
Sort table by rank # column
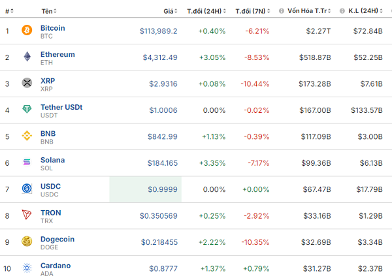pos(9,11)
